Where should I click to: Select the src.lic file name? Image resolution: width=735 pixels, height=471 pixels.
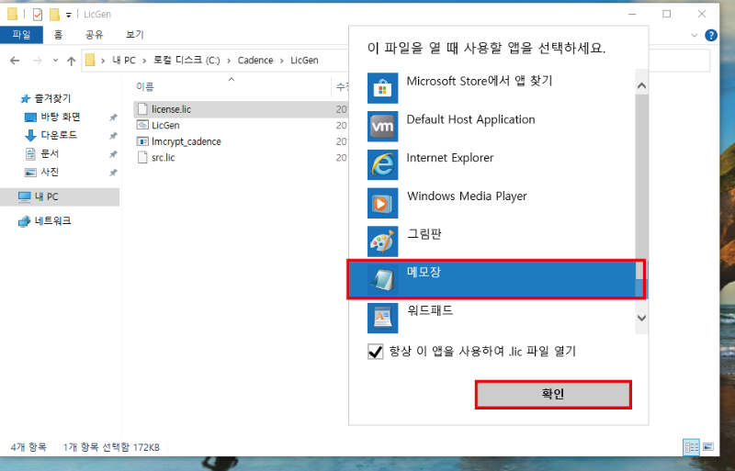(x=164, y=158)
